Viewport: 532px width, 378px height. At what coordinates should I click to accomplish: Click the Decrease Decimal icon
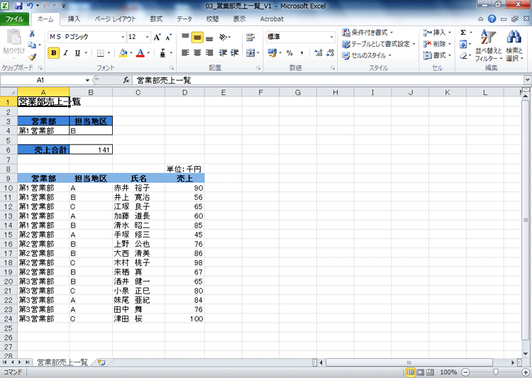[330, 53]
